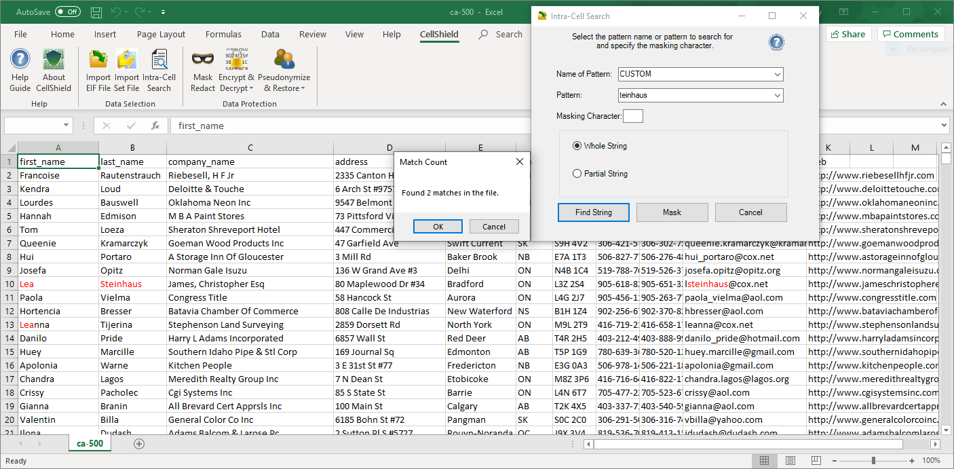This screenshot has height=469, width=954.
Task: Switch to the Insert tab
Action: pos(105,35)
